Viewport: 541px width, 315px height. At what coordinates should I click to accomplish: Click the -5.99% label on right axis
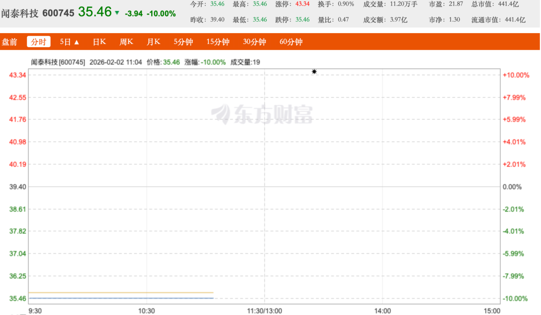tap(513, 253)
